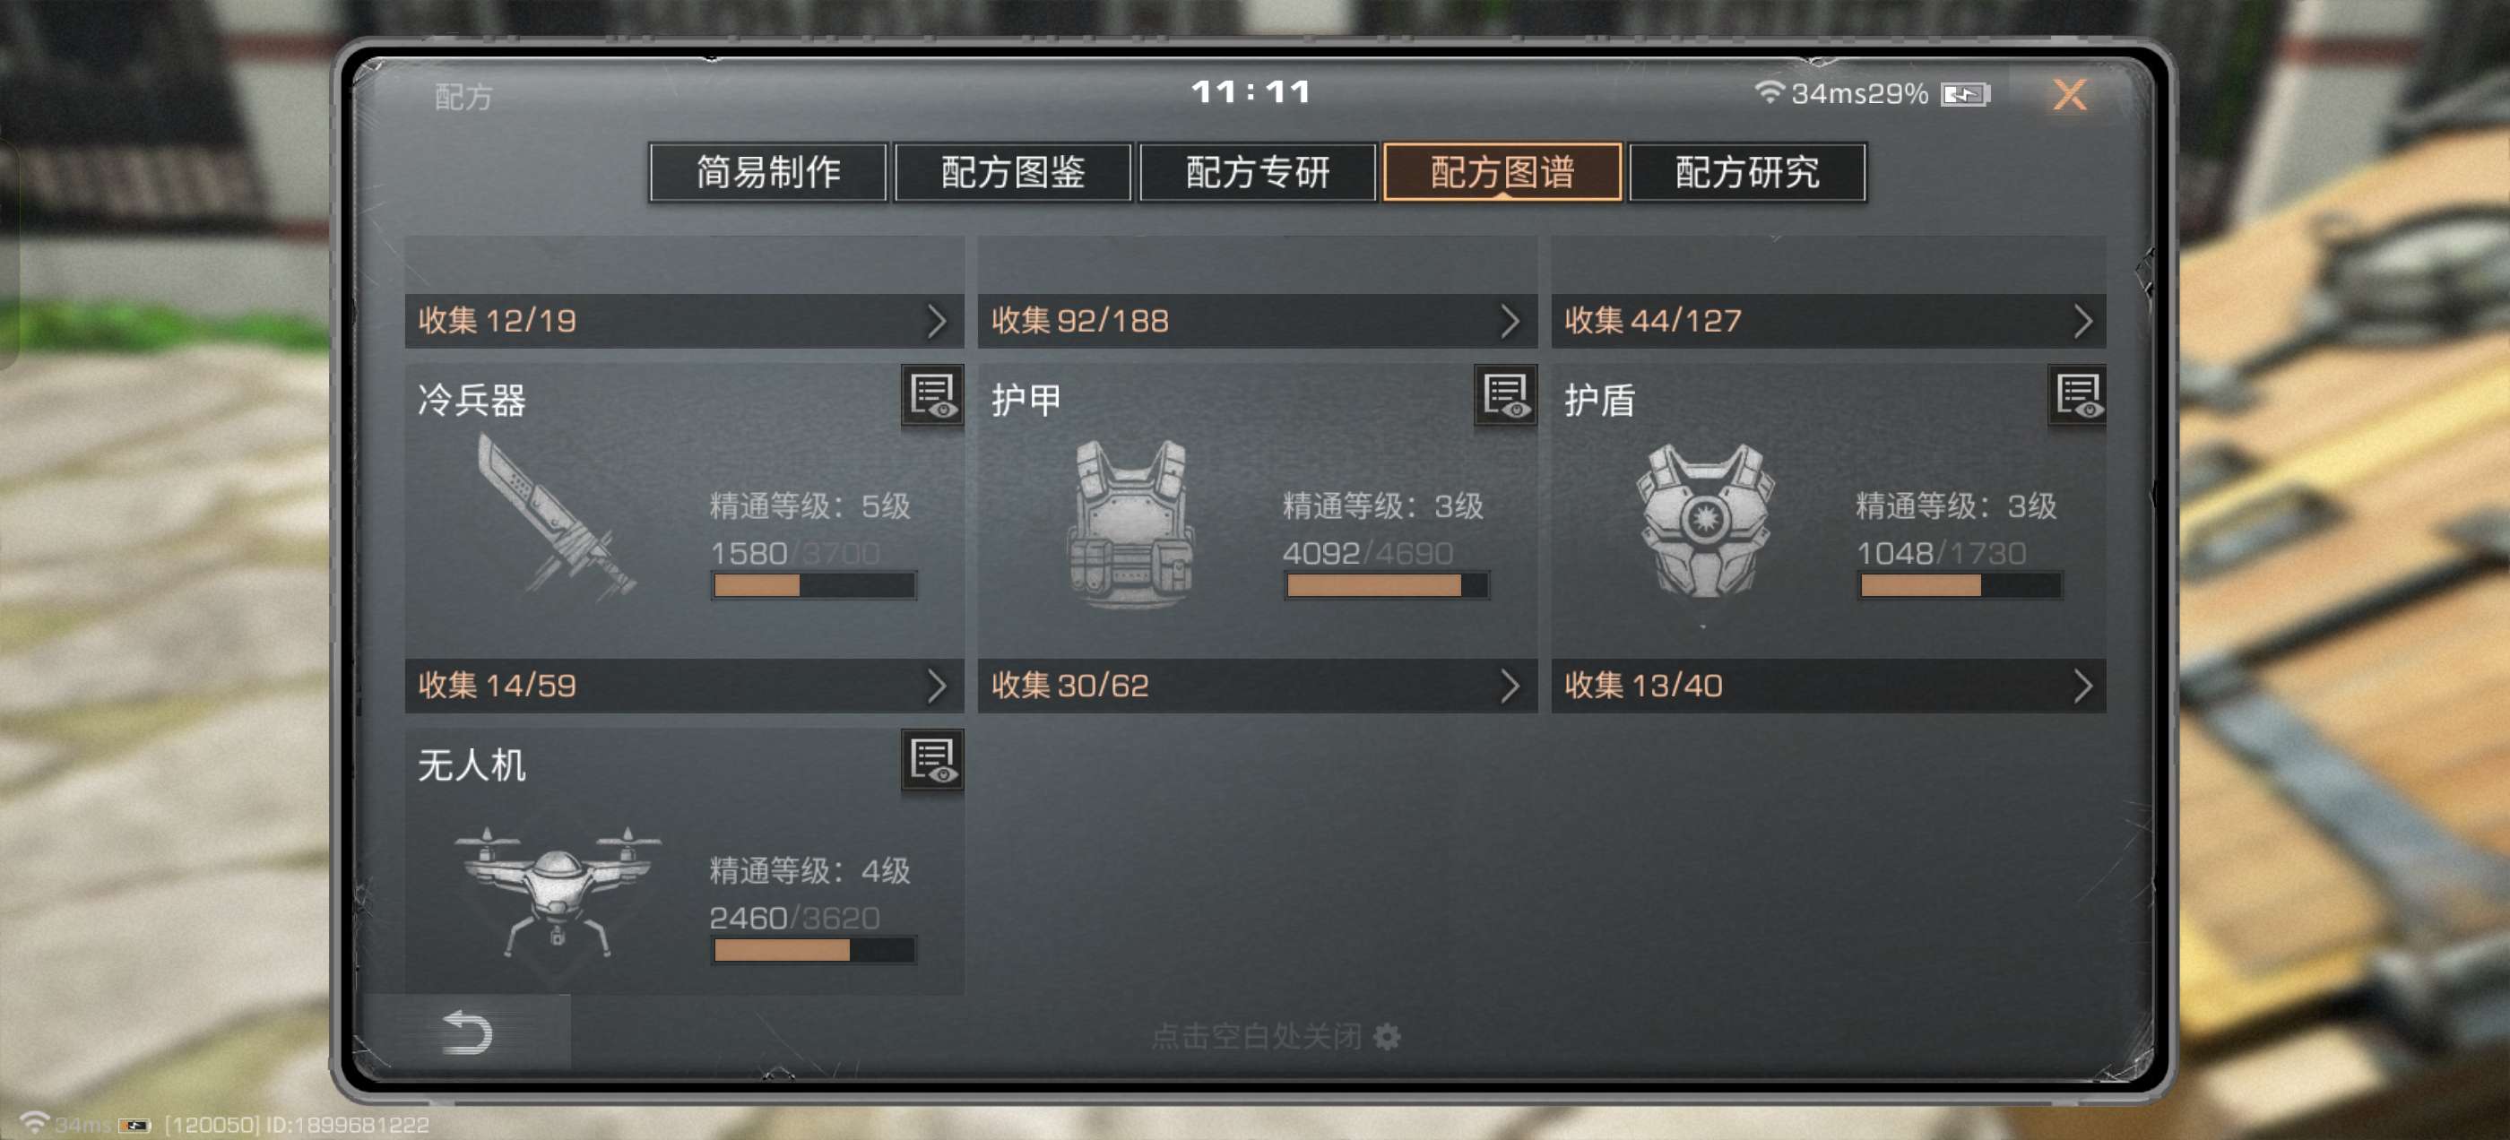Click the shield chestplate image

click(x=1705, y=522)
